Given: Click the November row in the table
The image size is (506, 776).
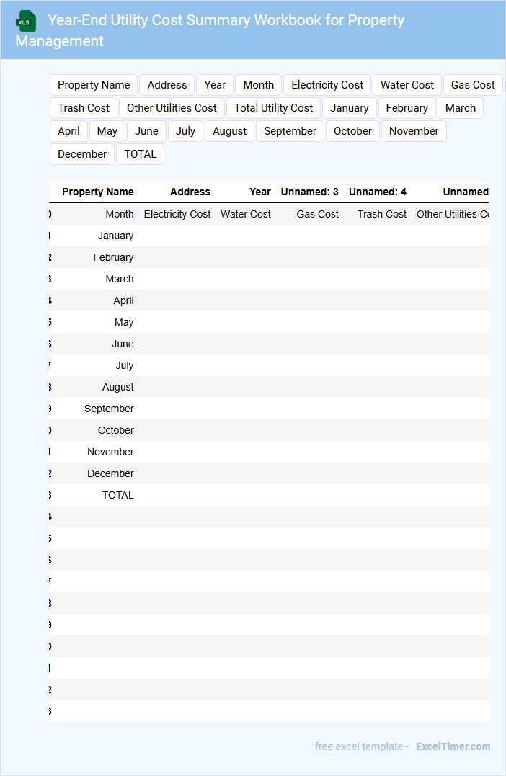Looking at the screenshot, I should pyautogui.click(x=269, y=452).
